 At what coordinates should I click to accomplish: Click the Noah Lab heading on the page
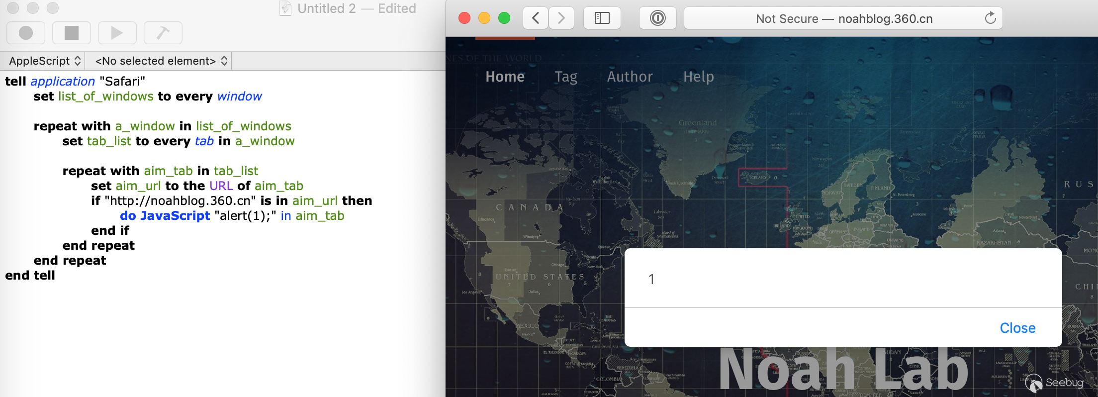(x=843, y=370)
